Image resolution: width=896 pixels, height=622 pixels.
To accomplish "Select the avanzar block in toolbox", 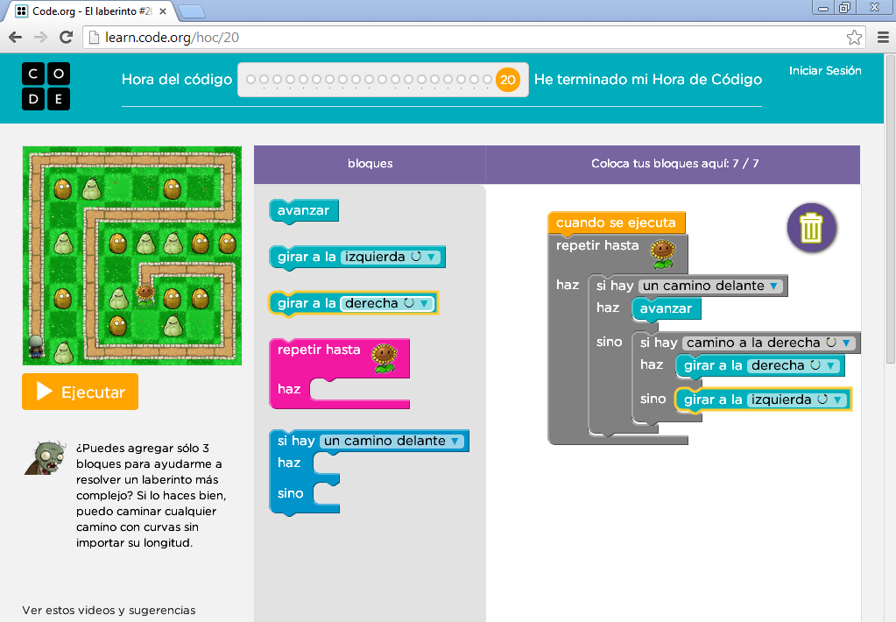I will coord(303,211).
